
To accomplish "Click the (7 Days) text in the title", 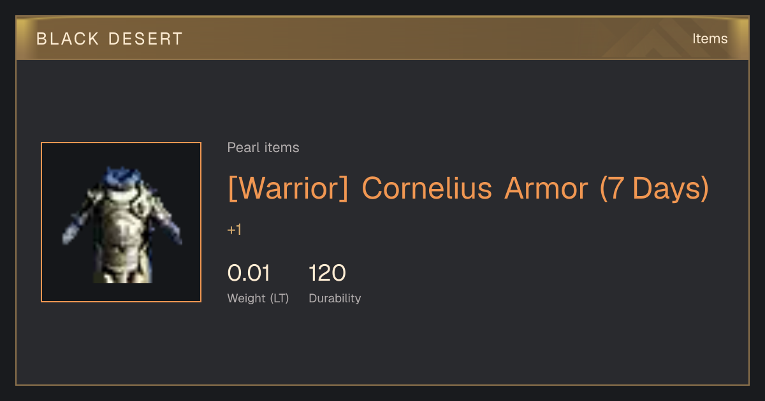I will click(654, 188).
